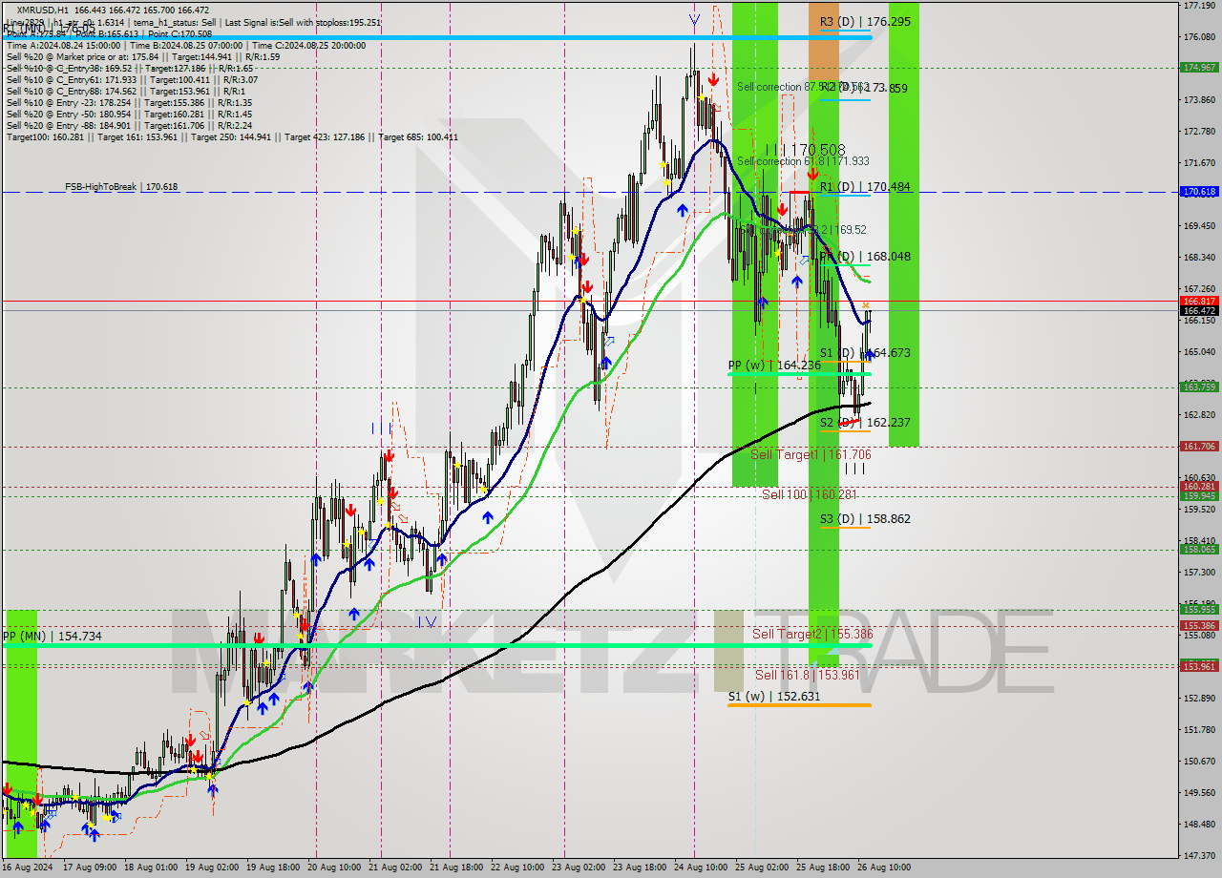Click the XMRUSD,H1 symbol title text
Viewport: 1222px width, 878px height.
[x=44, y=10]
